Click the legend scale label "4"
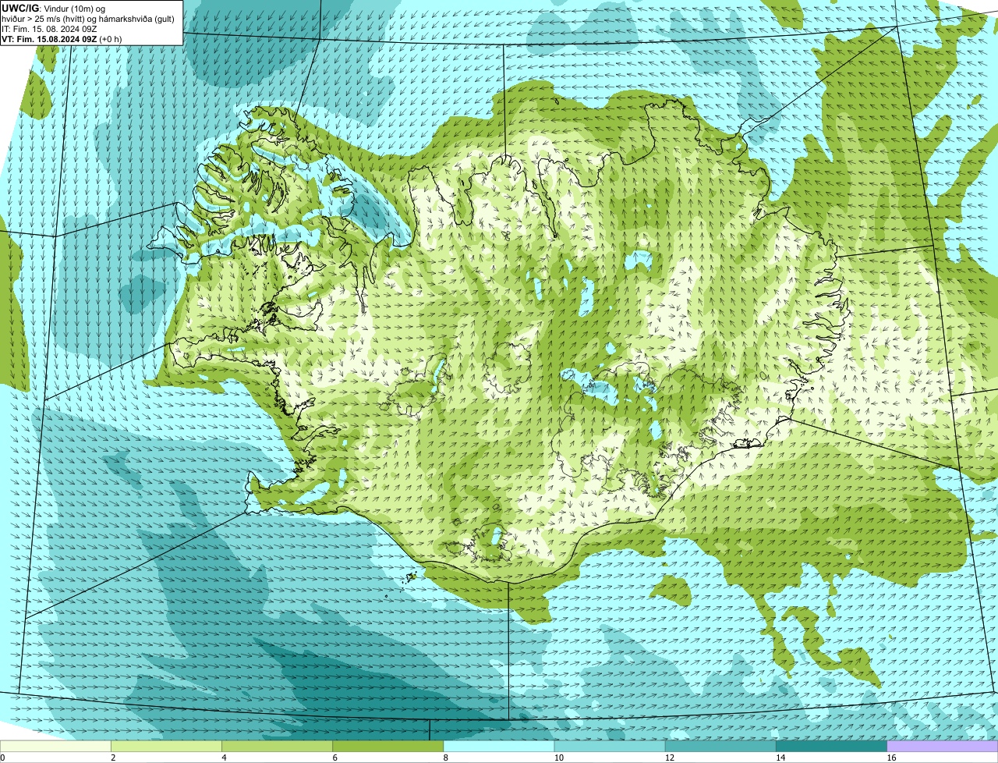998x763 pixels. [224, 758]
